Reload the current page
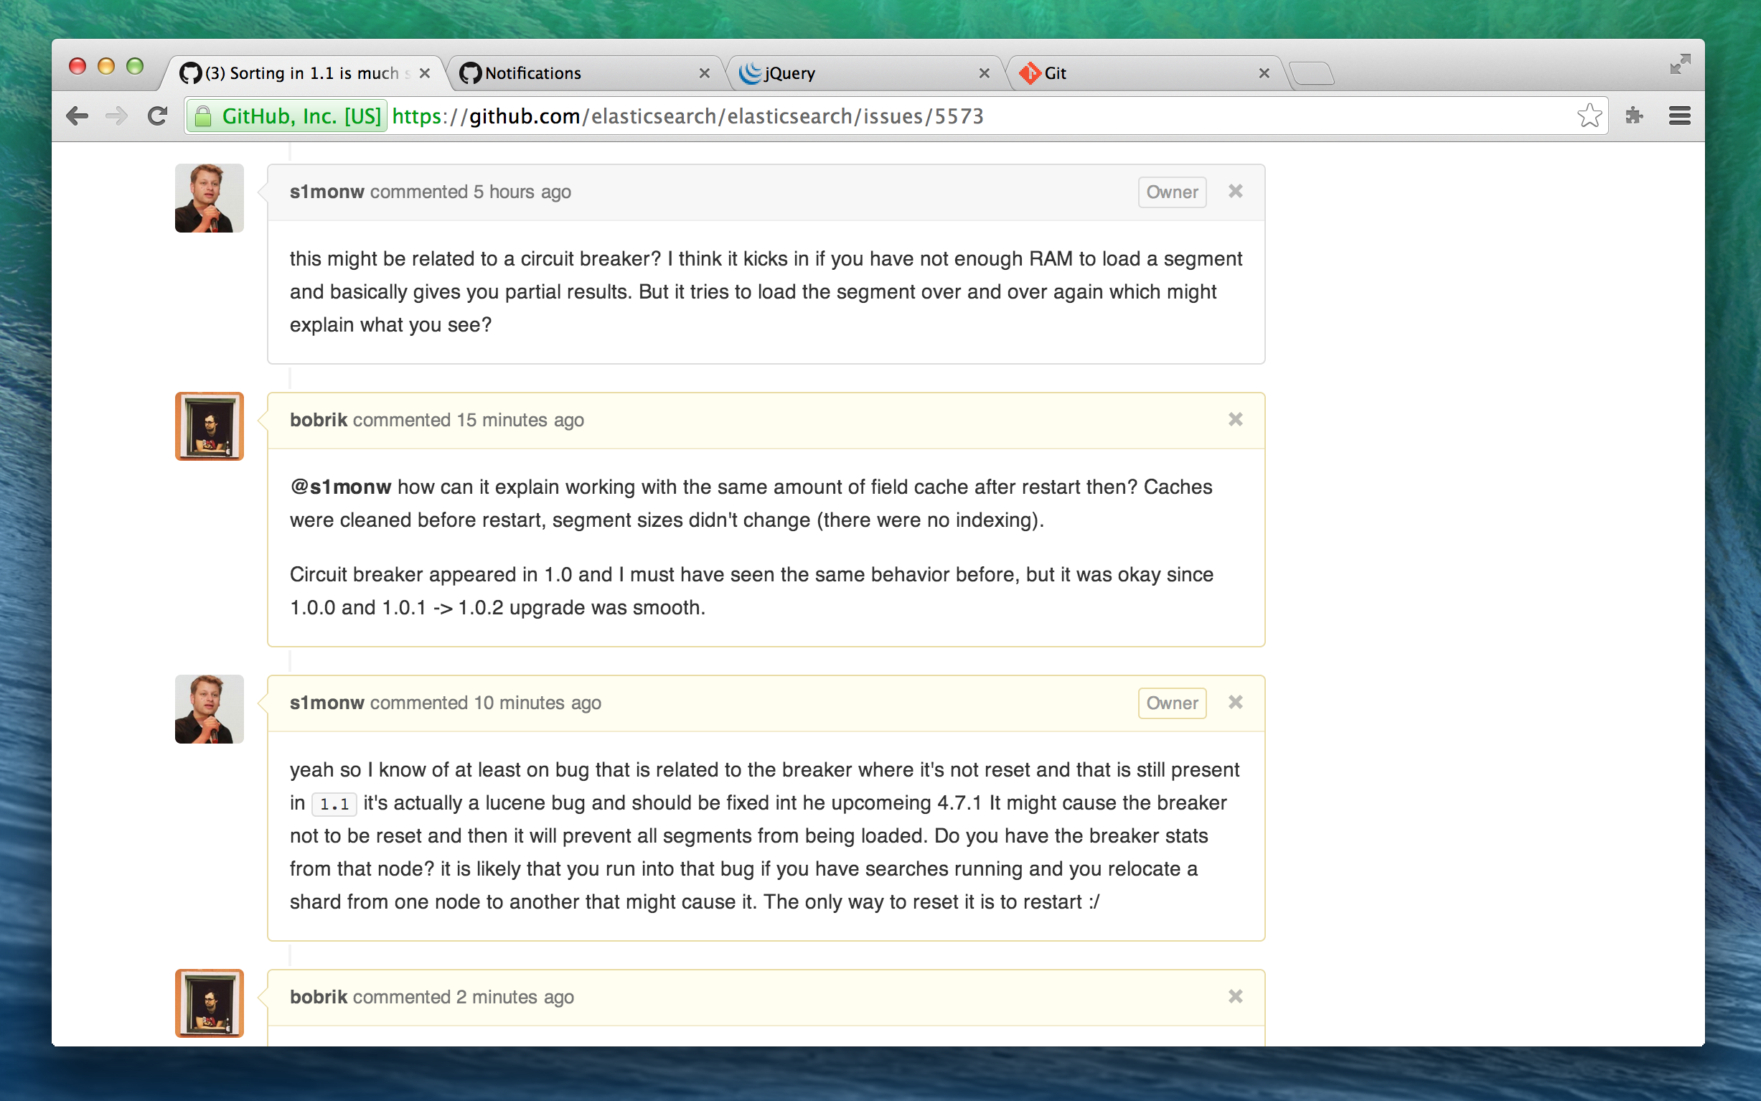The image size is (1761, 1101). tap(157, 116)
